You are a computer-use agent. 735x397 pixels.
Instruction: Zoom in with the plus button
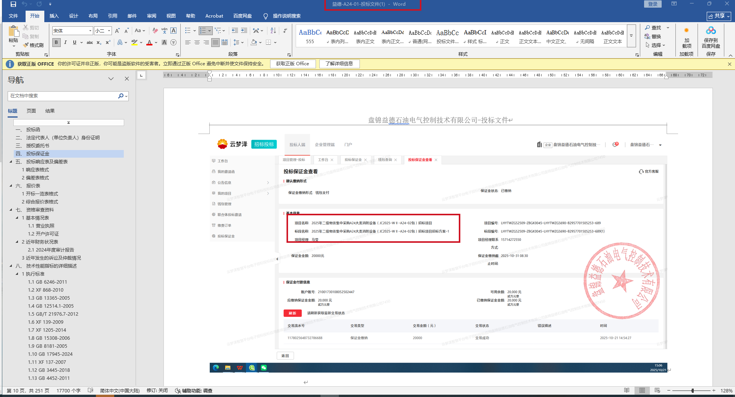coord(714,391)
